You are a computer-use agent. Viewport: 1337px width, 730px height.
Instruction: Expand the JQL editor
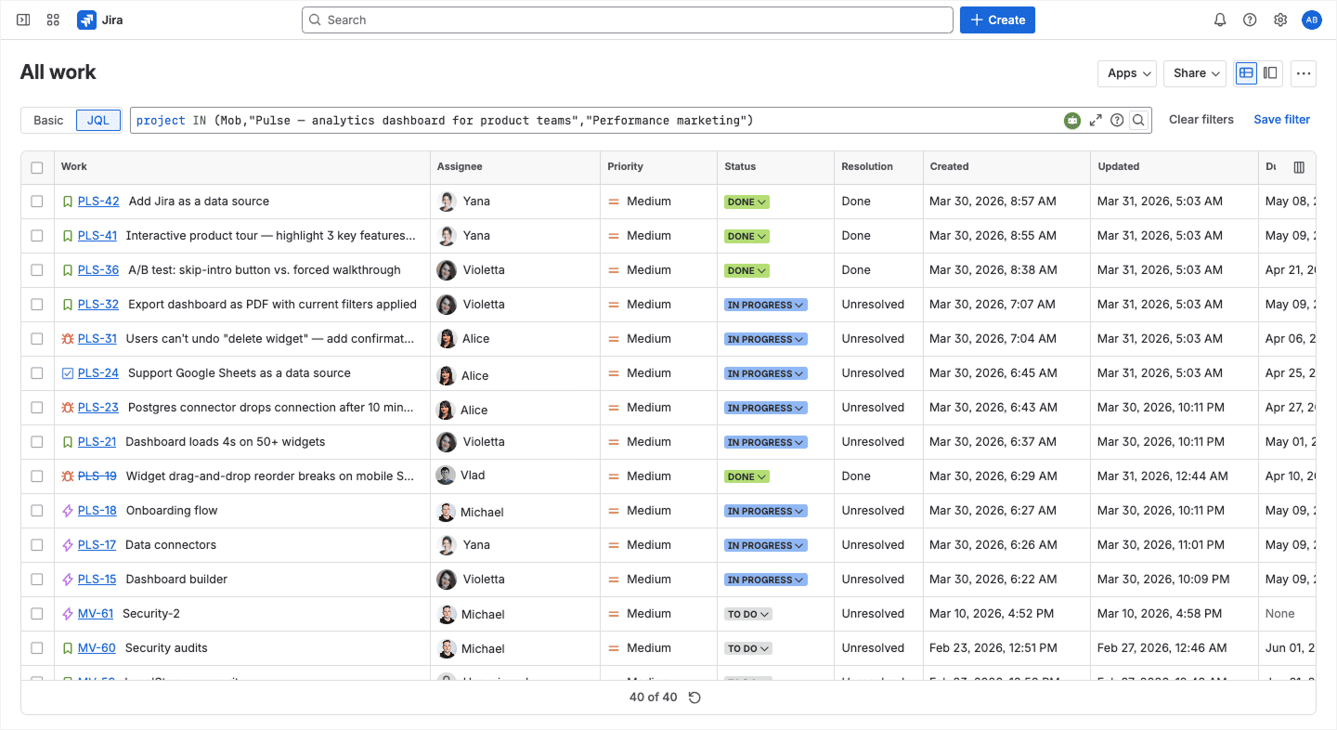1096,120
